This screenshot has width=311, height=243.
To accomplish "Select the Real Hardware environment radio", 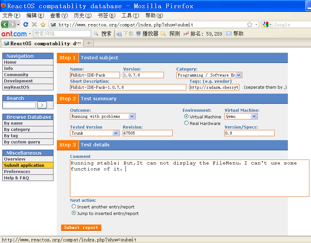I will pos(186,123).
